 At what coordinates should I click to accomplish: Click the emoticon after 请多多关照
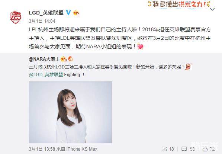[x=188, y=67]
